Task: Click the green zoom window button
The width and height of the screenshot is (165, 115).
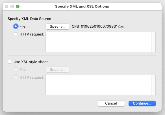Action: coord(18,6)
